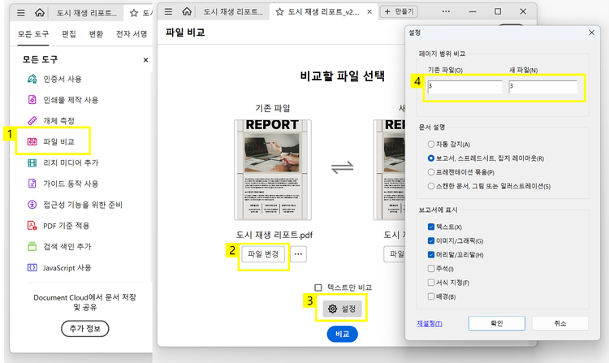
Task: Click three-dot menu in title bar
Action: tap(446, 11)
